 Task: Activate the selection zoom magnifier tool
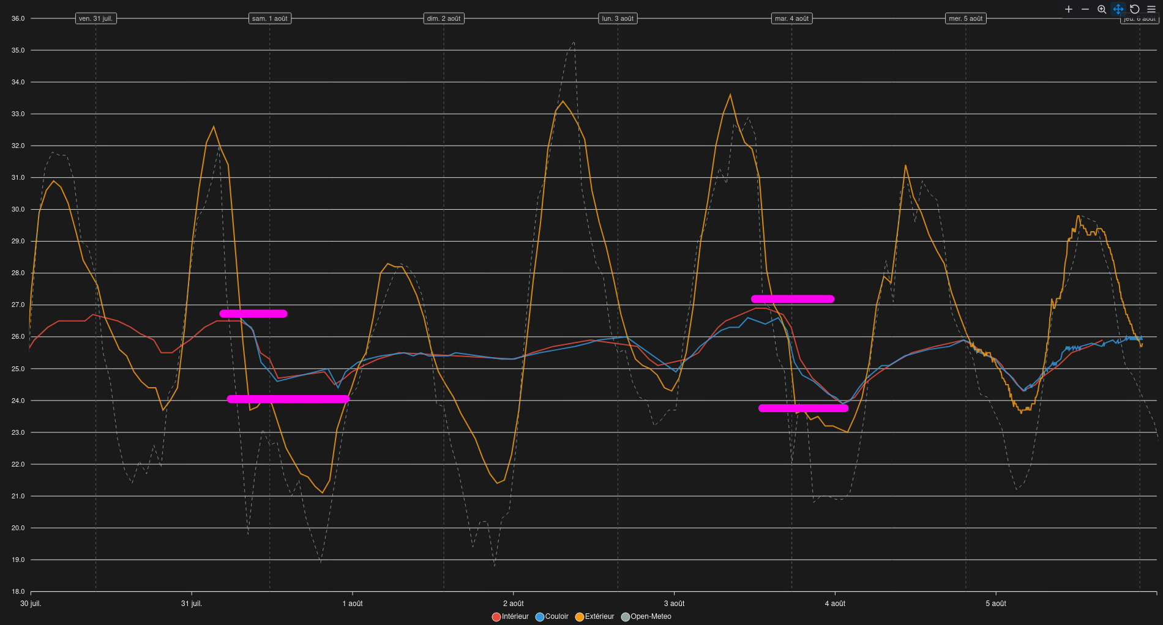1102,9
